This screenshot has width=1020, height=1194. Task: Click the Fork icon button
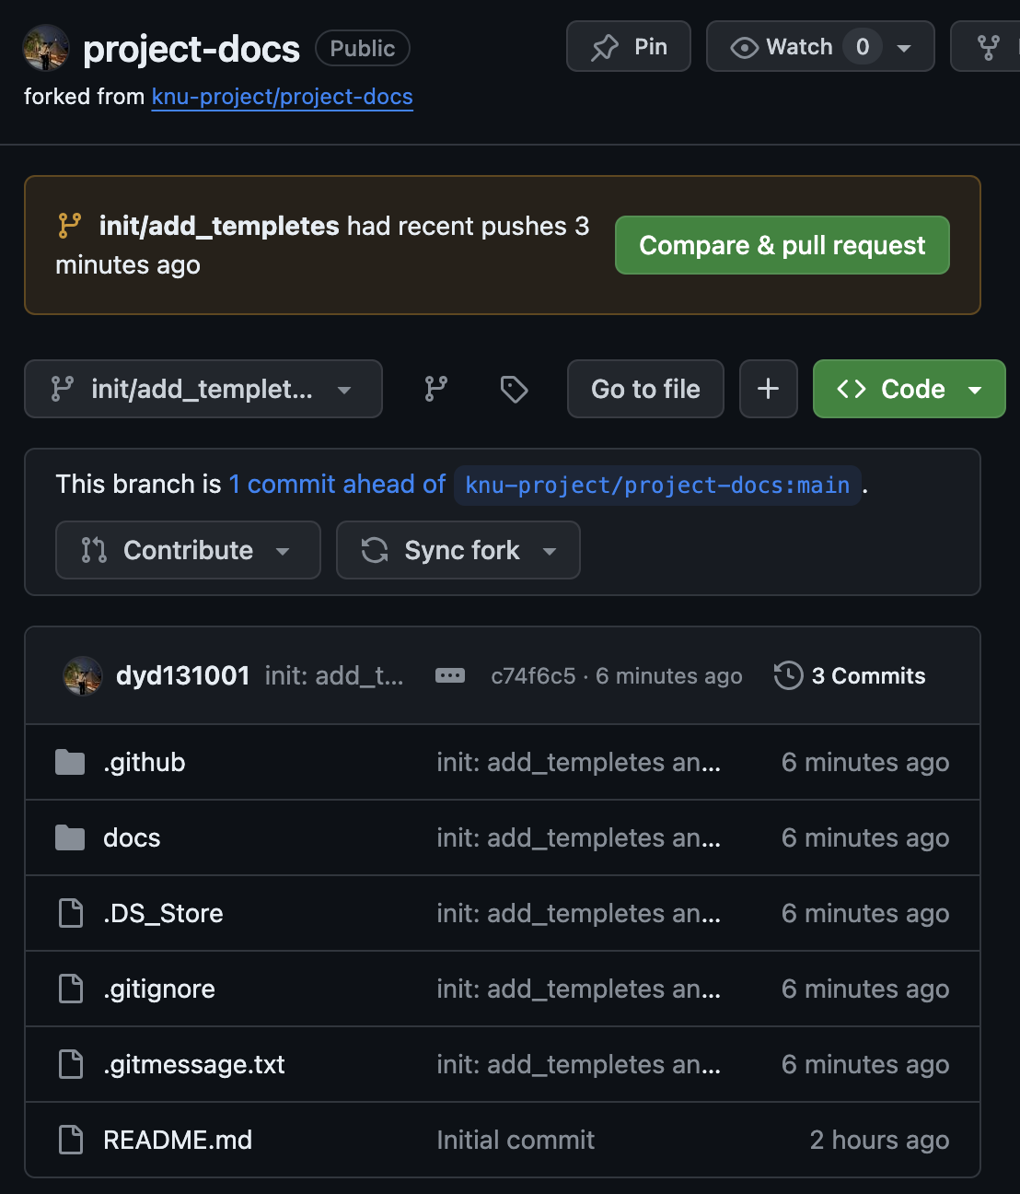point(988,47)
